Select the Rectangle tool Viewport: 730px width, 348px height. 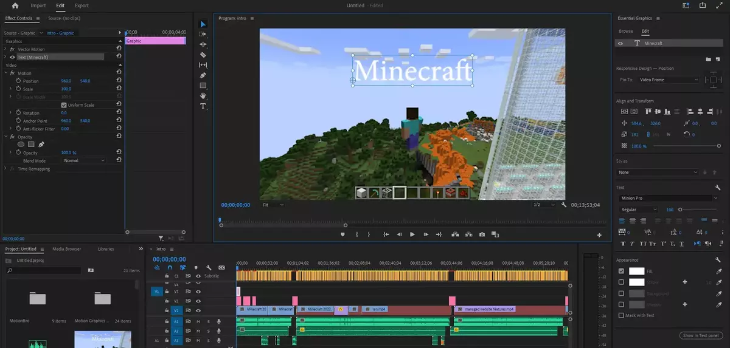[x=203, y=86]
